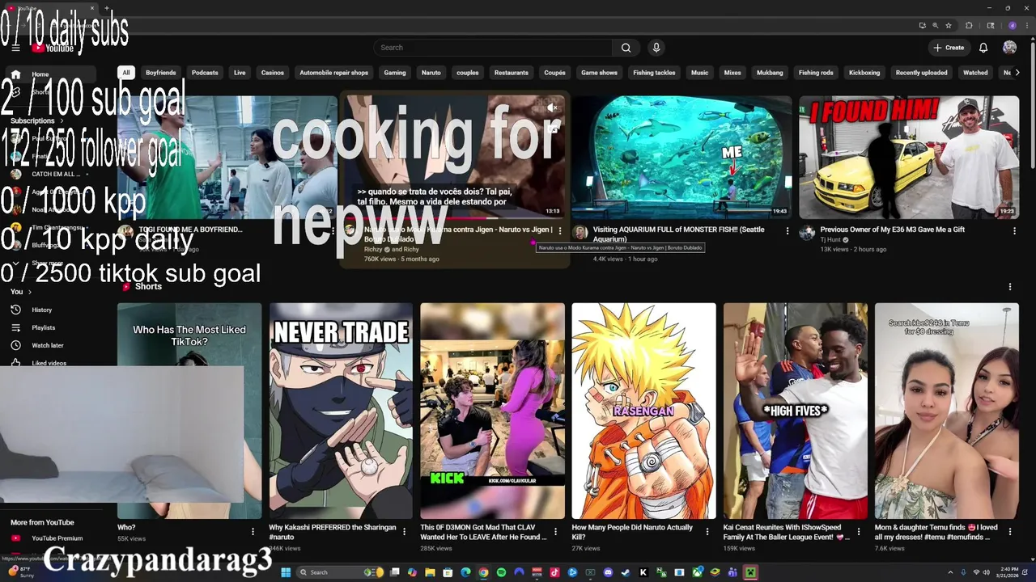Open the Kakashi 'NEVER TRADE' short thumbnail

341,411
